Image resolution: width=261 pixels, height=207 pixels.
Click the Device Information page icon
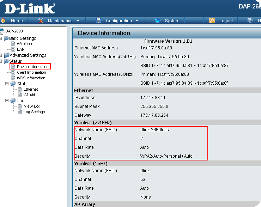[13, 67]
